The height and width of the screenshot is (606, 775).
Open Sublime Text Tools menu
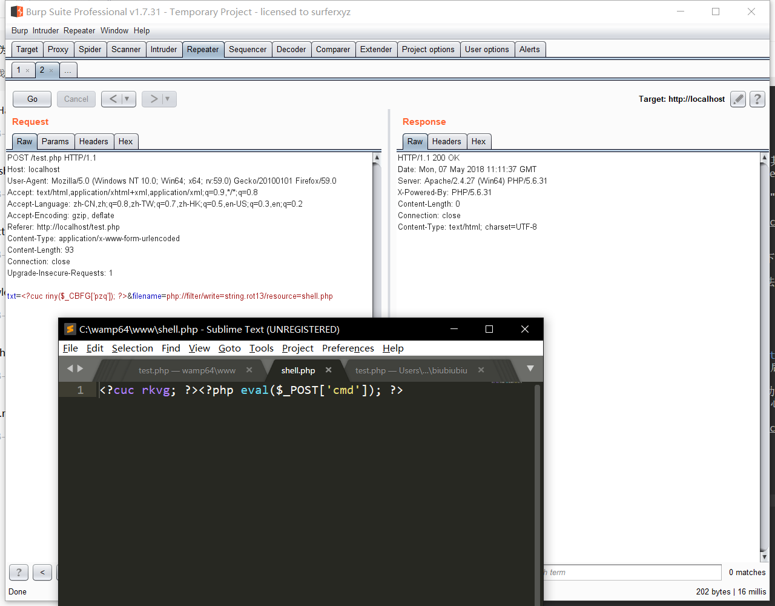262,348
